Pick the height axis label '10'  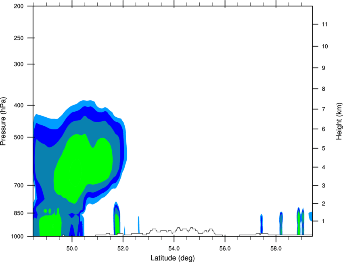(x=325, y=46)
